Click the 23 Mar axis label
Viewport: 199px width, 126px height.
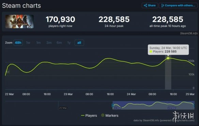[x=68, y=94]
